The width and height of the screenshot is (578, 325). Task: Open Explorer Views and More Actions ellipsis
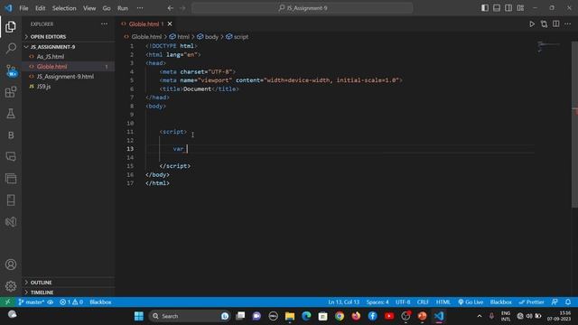tap(105, 24)
